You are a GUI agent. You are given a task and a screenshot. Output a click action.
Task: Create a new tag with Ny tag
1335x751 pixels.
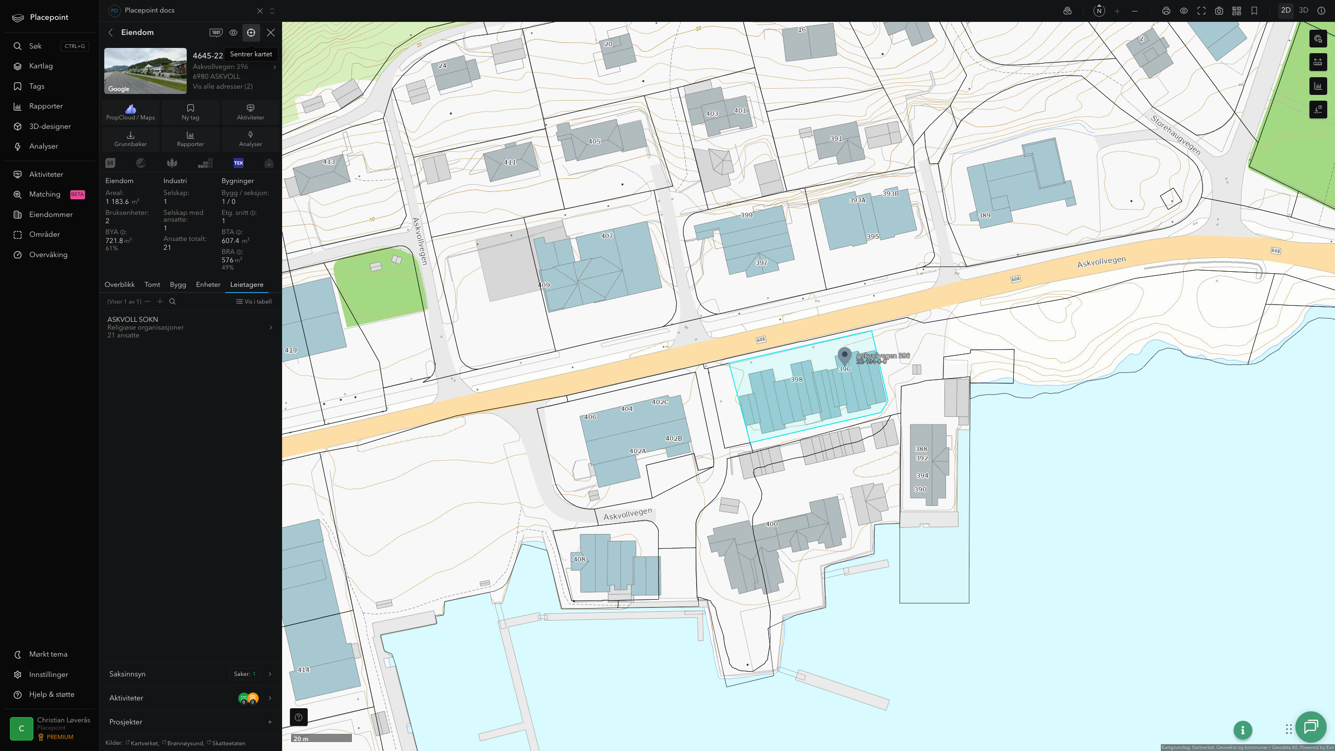(x=190, y=112)
